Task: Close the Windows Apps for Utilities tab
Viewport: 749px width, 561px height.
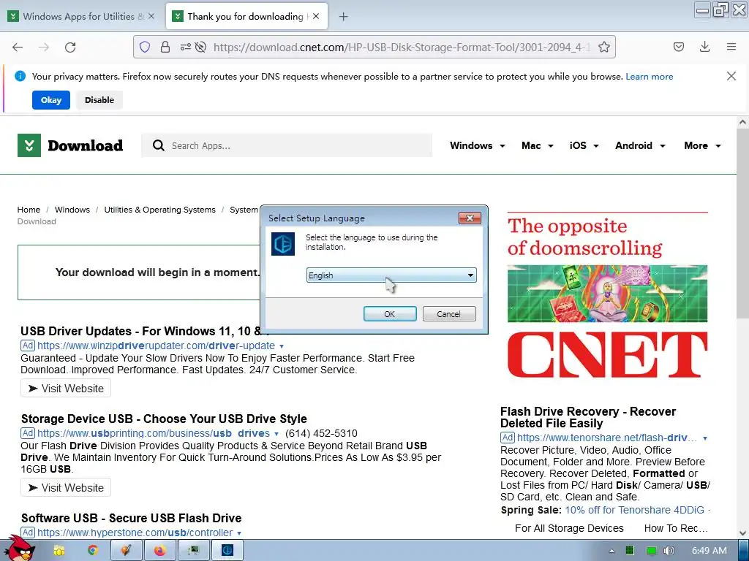Action: (x=151, y=16)
